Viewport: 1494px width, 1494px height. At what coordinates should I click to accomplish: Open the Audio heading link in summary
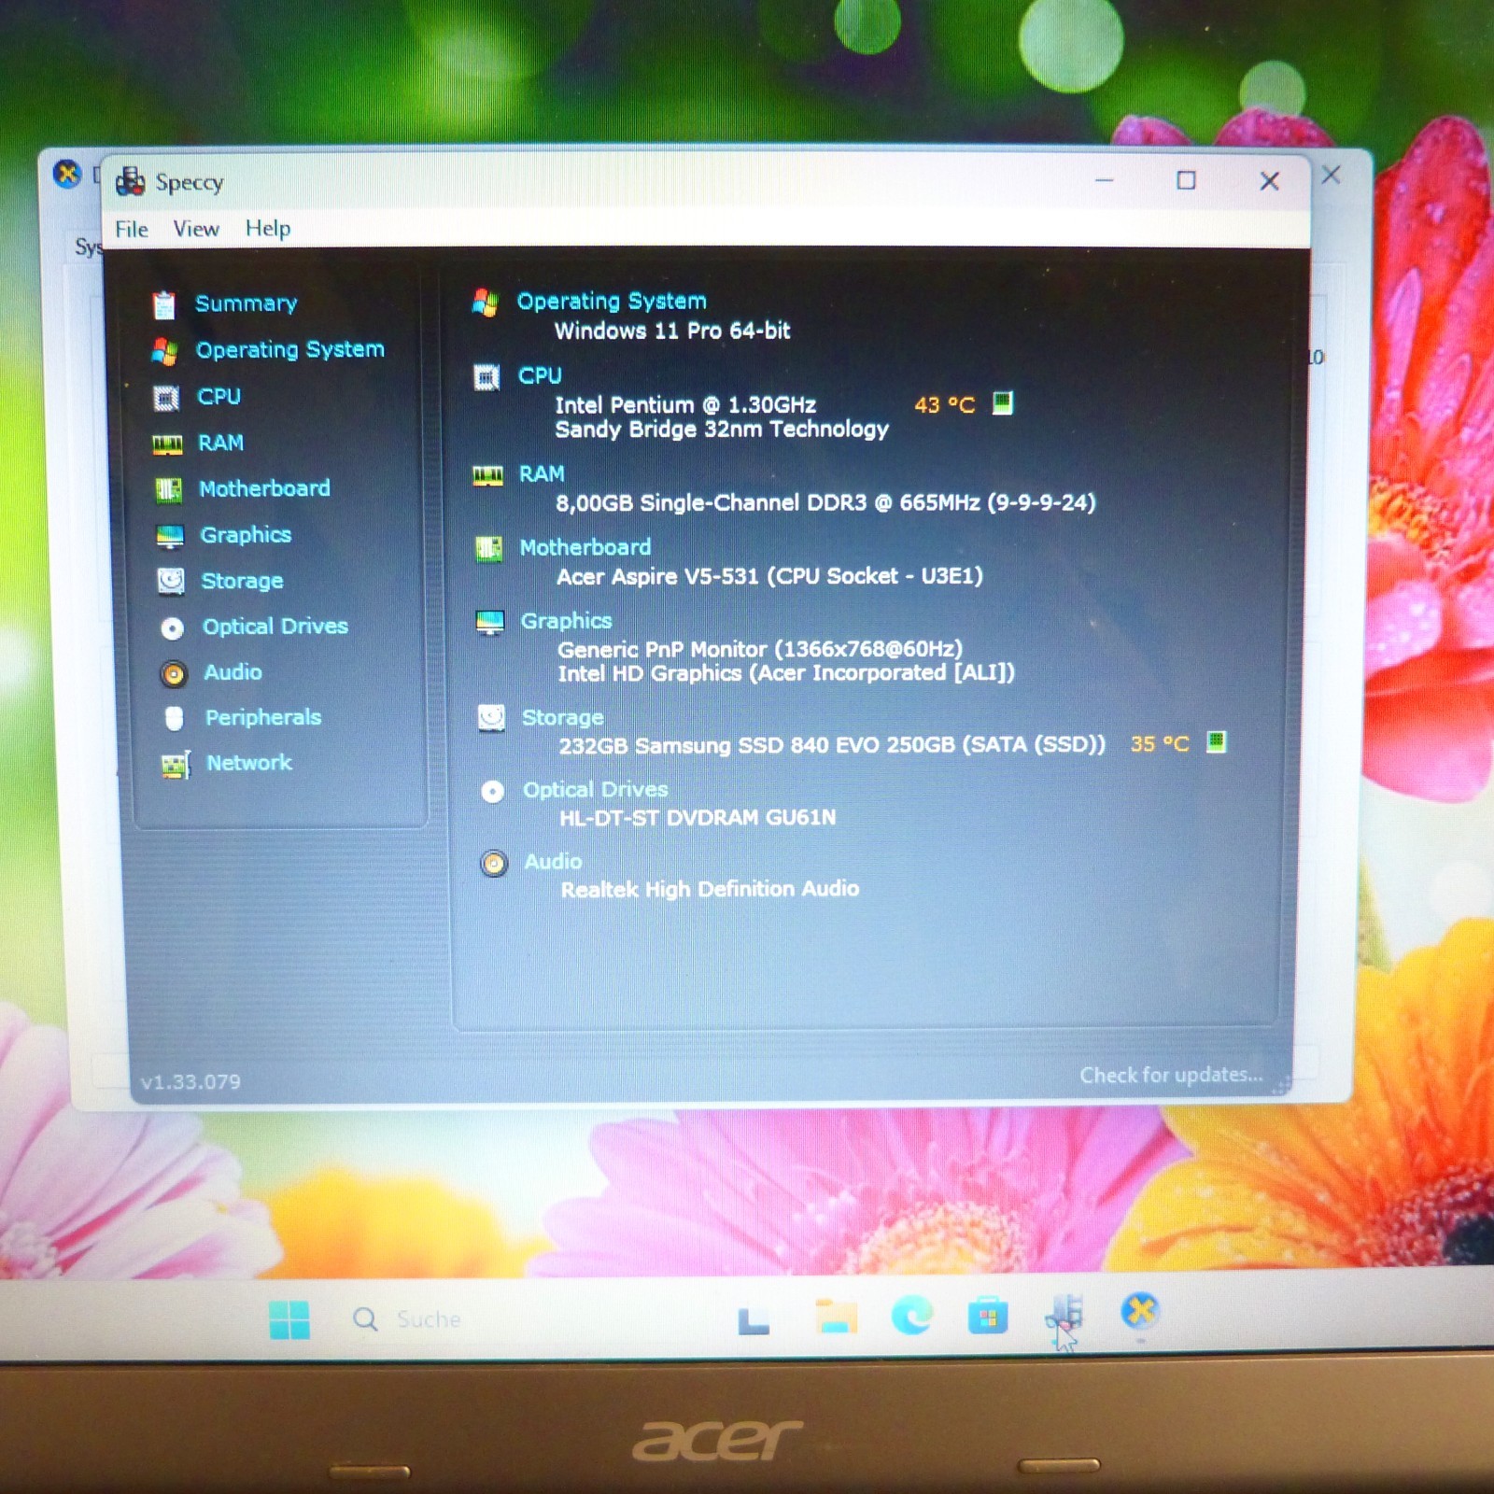553,862
